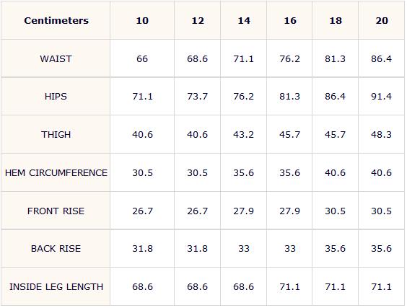Select waist value 86.4 for size 20
Screen dimensions: 407x308
pyautogui.click(x=381, y=59)
